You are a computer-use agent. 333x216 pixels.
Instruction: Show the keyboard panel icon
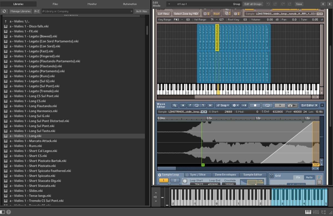point(308,212)
